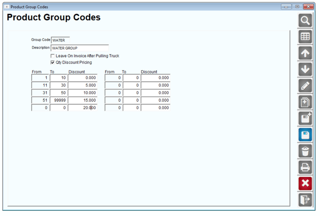Screen dimensions: 320x216
Task: Click the Group Code field containing WATER
Action: click(60, 40)
